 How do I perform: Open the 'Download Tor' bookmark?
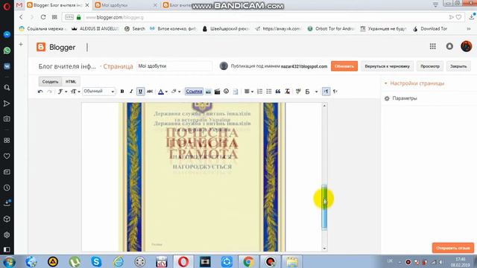[430, 28]
